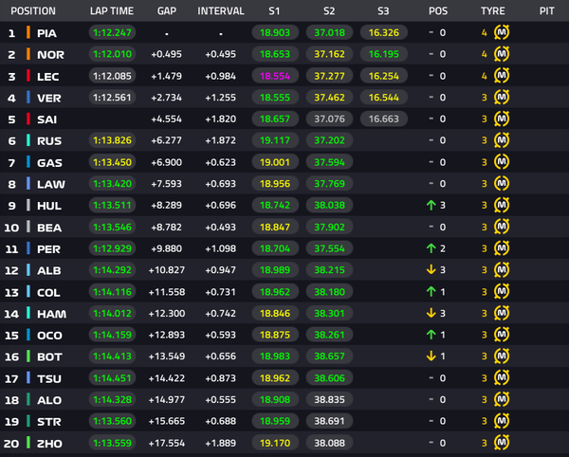Click the green up arrow in COL's row

[x=431, y=292]
